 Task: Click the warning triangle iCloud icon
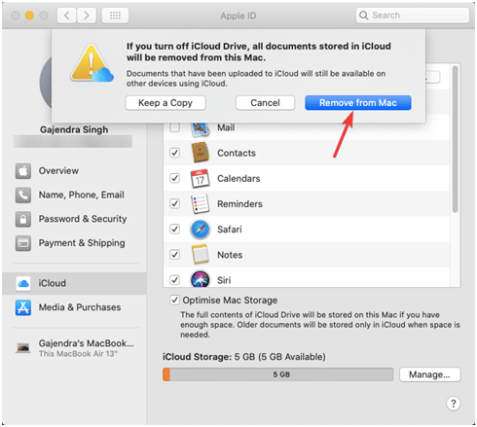tap(92, 63)
